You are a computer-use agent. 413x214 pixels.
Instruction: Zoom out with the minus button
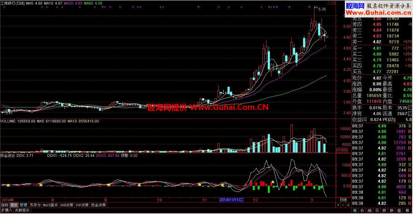pyautogui.click(x=343, y=205)
